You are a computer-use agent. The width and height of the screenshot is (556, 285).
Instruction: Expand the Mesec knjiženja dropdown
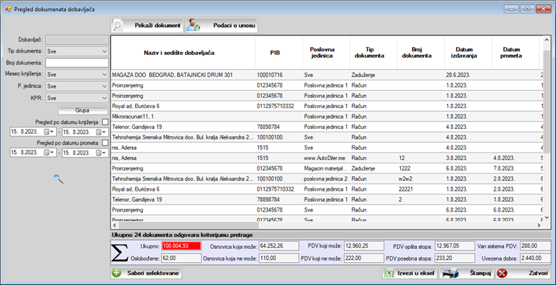[104, 74]
